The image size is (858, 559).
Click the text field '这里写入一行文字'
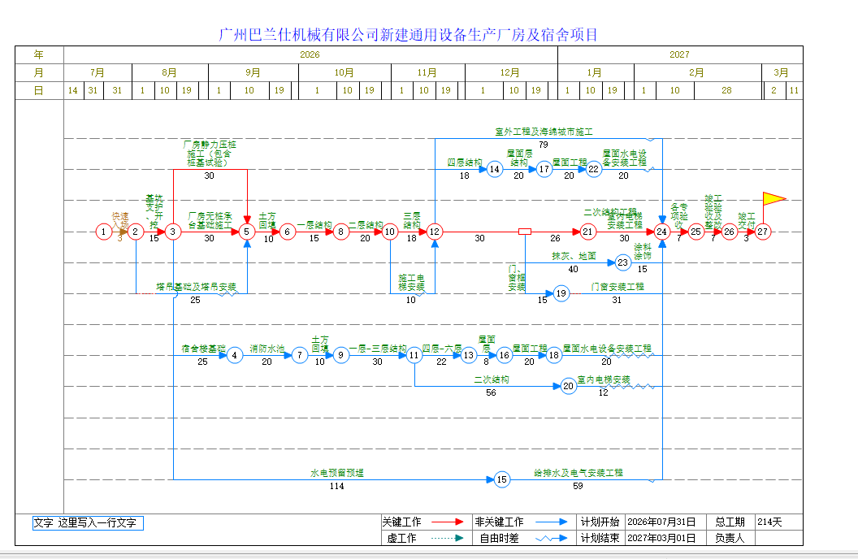[x=97, y=523]
